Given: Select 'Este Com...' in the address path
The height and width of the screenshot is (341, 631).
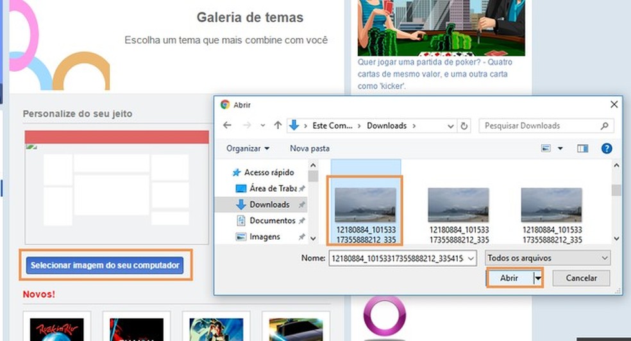Looking at the screenshot, I should click(x=332, y=126).
